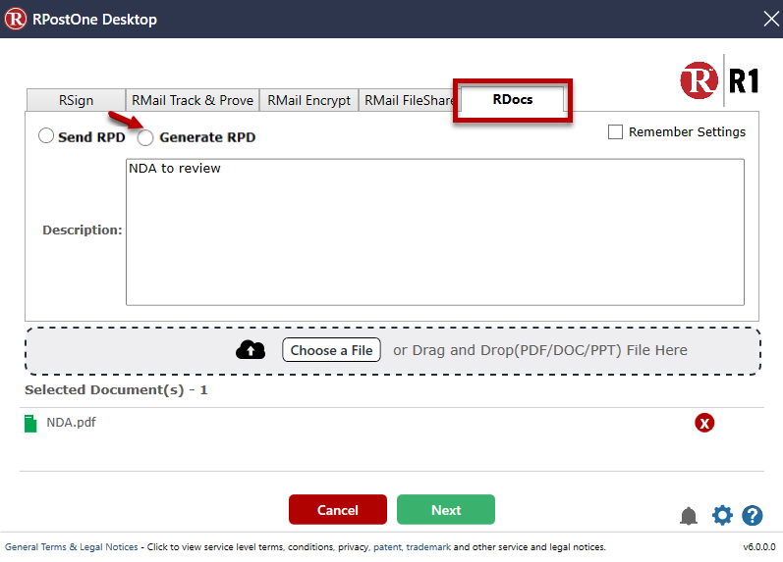Close the RPostOne Desktop window
783x562 pixels.
pos(771,19)
